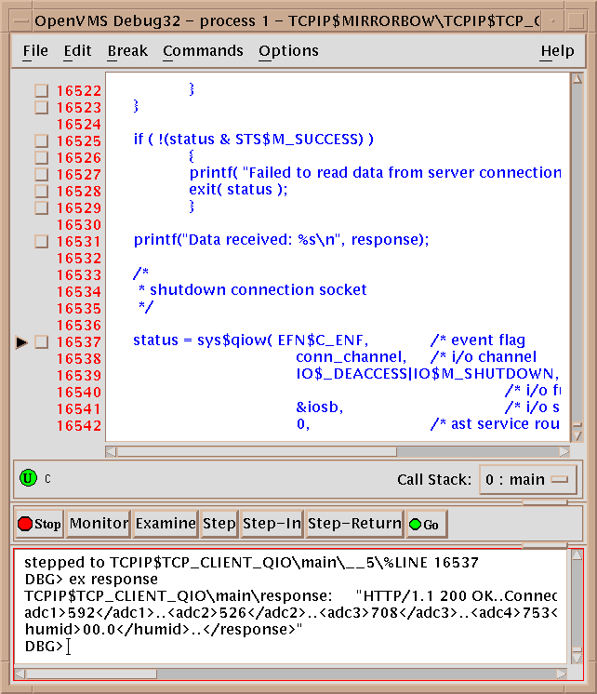Click the 'IO$_DEACCESS|IO$M_SHUTDOWN,' source text
The height and width of the screenshot is (694, 597).
click(427, 374)
